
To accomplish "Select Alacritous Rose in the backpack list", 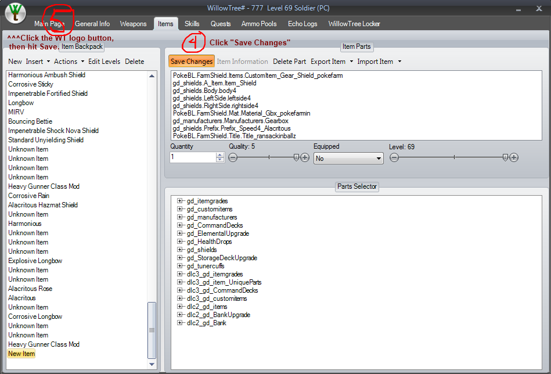I will click(30, 289).
